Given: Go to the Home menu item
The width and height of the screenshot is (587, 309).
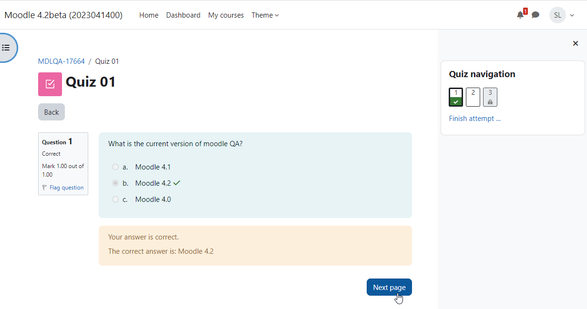Looking at the screenshot, I should pyautogui.click(x=149, y=15).
